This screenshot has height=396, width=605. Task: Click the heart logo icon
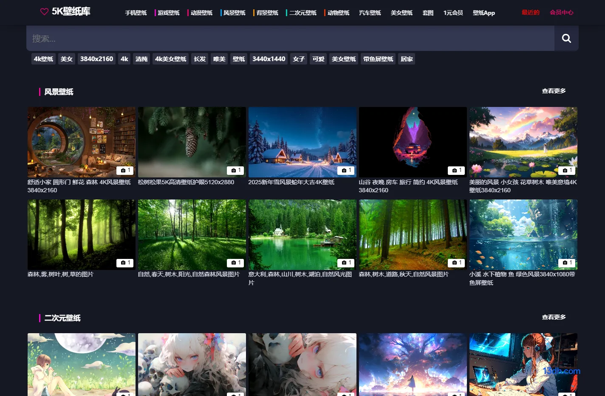tap(44, 12)
